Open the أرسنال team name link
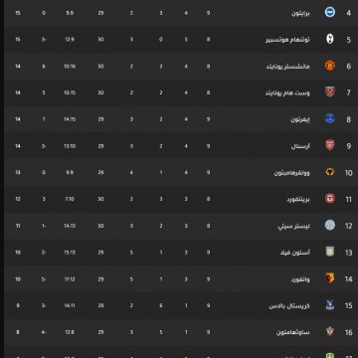This screenshot has height=358, width=358. pyautogui.click(x=300, y=146)
